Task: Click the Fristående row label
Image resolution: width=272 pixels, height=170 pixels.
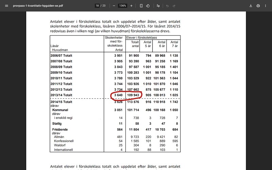Action: 60,129
